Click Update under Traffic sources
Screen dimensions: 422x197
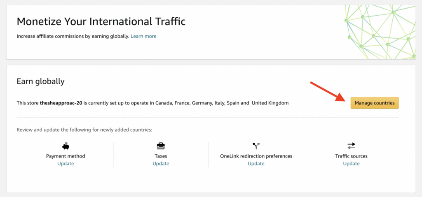tap(351, 164)
